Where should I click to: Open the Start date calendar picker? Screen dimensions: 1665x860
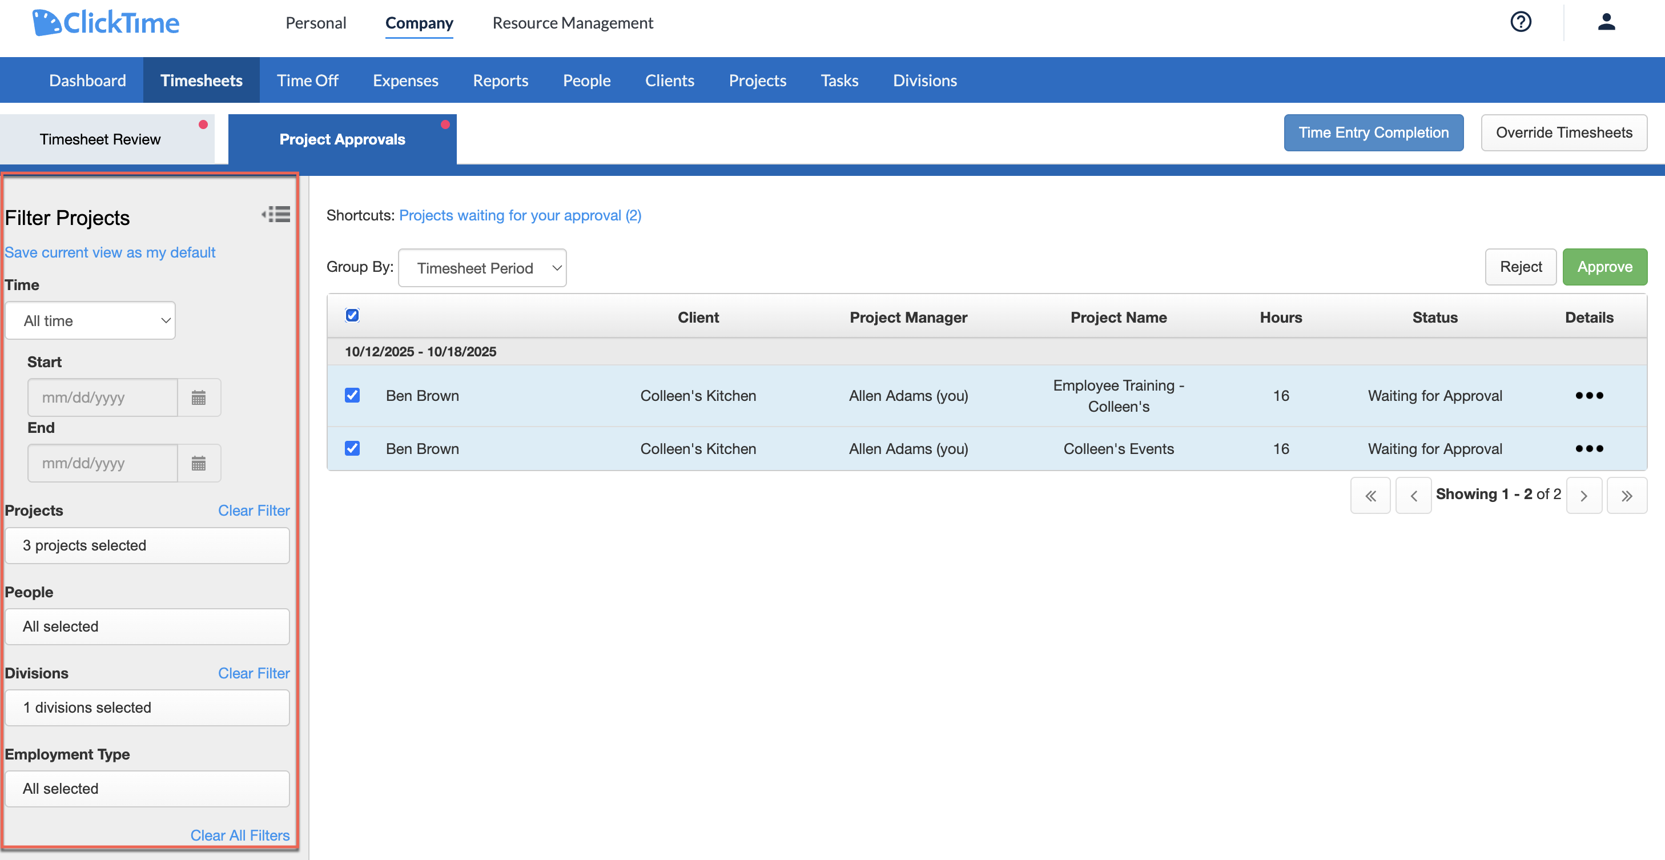pyautogui.click(x=199, y=397)
